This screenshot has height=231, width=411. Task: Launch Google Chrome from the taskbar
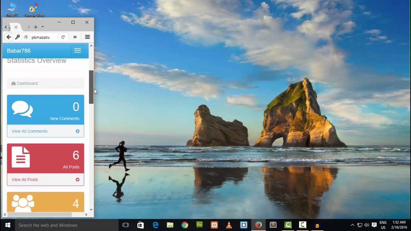pos(185,225)
